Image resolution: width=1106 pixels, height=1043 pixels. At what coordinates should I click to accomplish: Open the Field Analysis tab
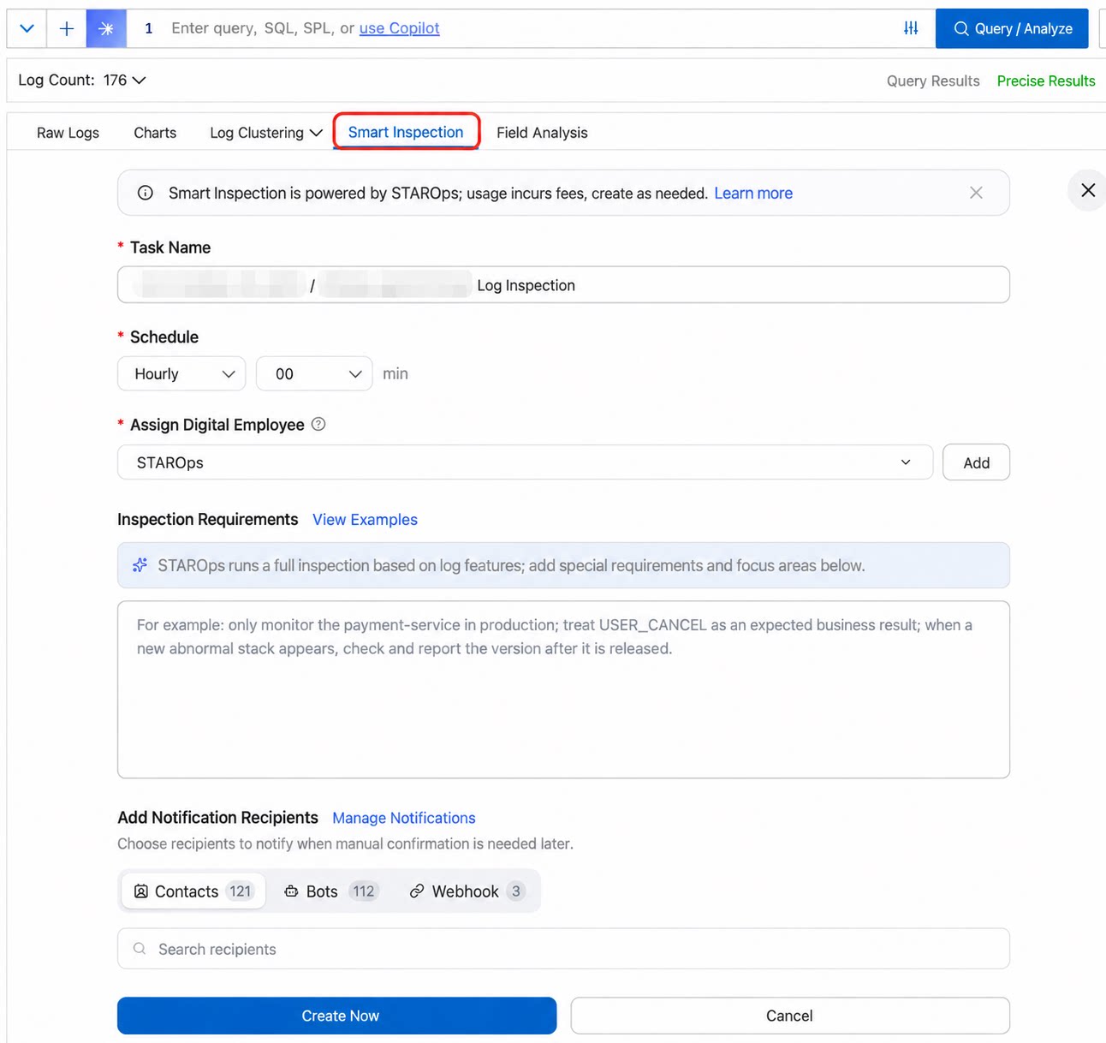[x=542, y=133]
